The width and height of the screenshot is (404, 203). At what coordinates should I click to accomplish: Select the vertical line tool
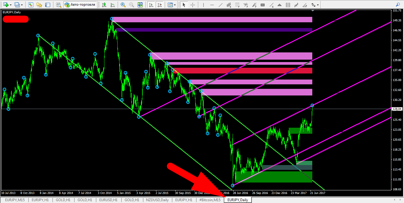tap(204, 5)
